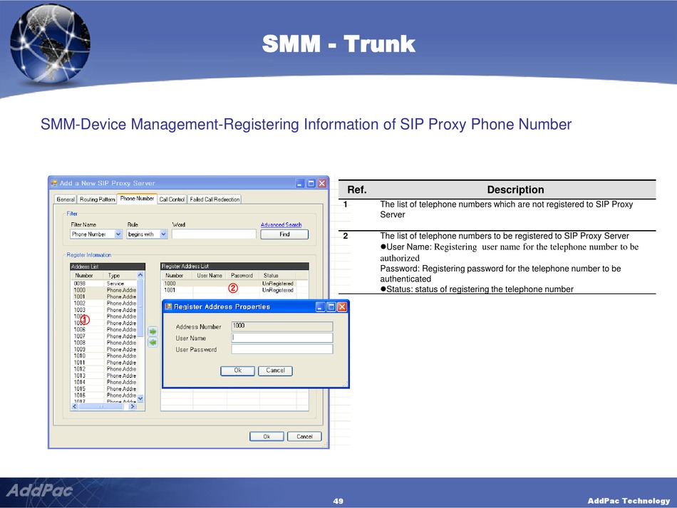677x508 pixels.
Task: Click the User Name column header
Action: [210, 275]
